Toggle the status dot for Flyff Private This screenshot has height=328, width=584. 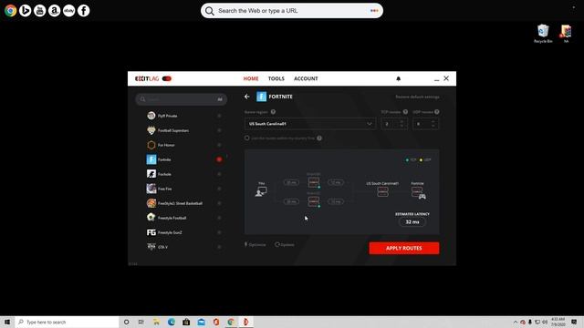[219, 116]
